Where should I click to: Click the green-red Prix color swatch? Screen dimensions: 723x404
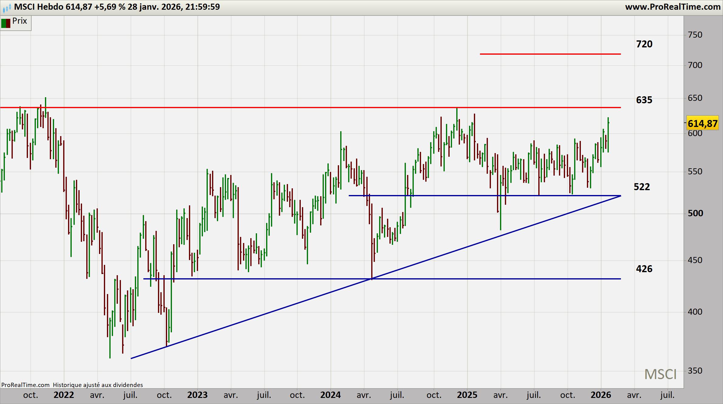click(x=5, y=23)
